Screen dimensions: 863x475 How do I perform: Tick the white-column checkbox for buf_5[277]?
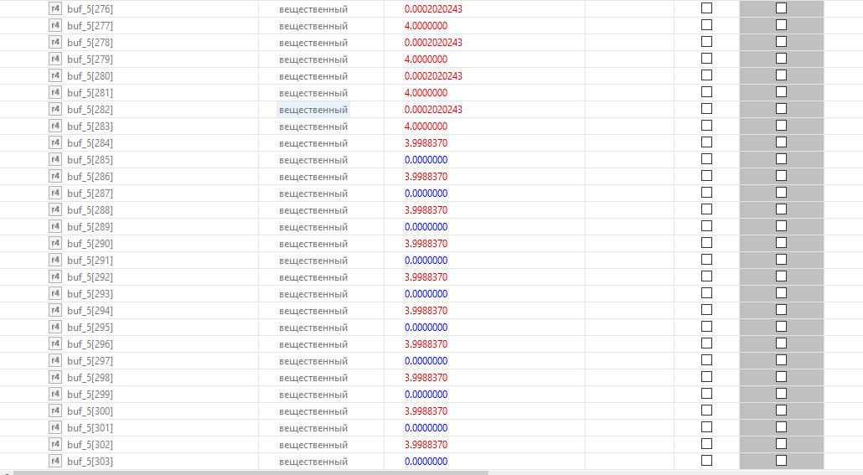706,25
